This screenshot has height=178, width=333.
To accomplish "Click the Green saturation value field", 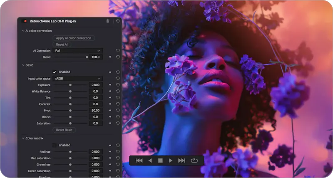I will [x=96, y=171].
